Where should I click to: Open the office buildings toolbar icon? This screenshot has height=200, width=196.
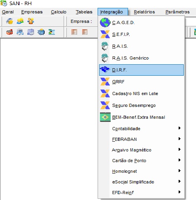(20, 32)
